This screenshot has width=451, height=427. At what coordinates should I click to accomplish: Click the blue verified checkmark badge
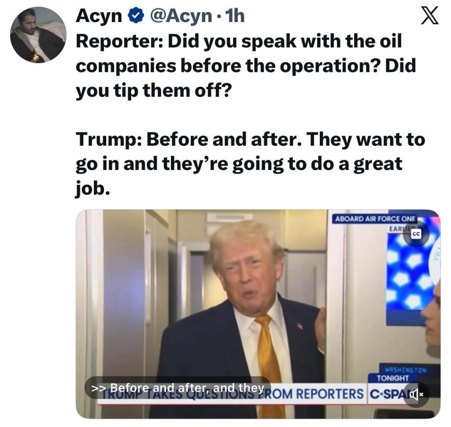pos(136,16)
